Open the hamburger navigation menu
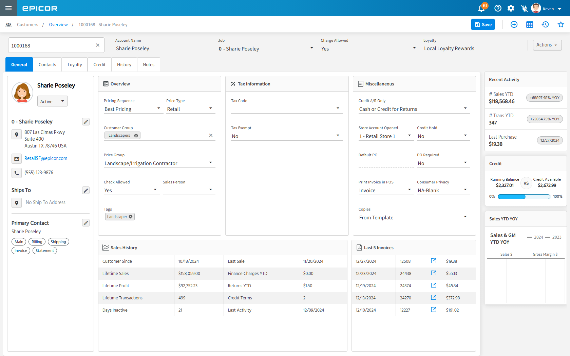The width and height of the screenshot is (570, 356). tap(8, 8)
